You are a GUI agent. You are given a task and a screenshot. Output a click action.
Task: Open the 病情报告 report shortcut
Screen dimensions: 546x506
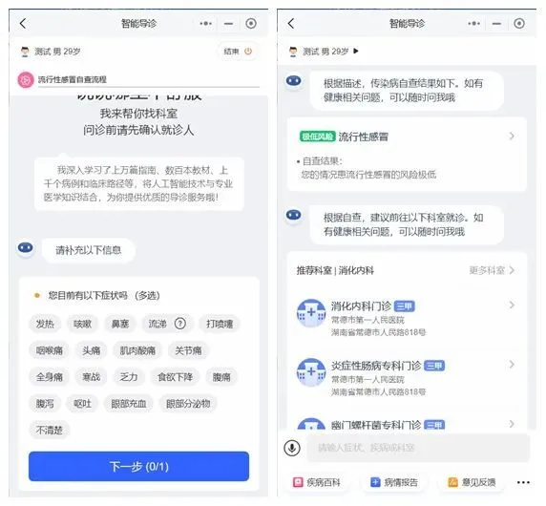pos(394,482)
